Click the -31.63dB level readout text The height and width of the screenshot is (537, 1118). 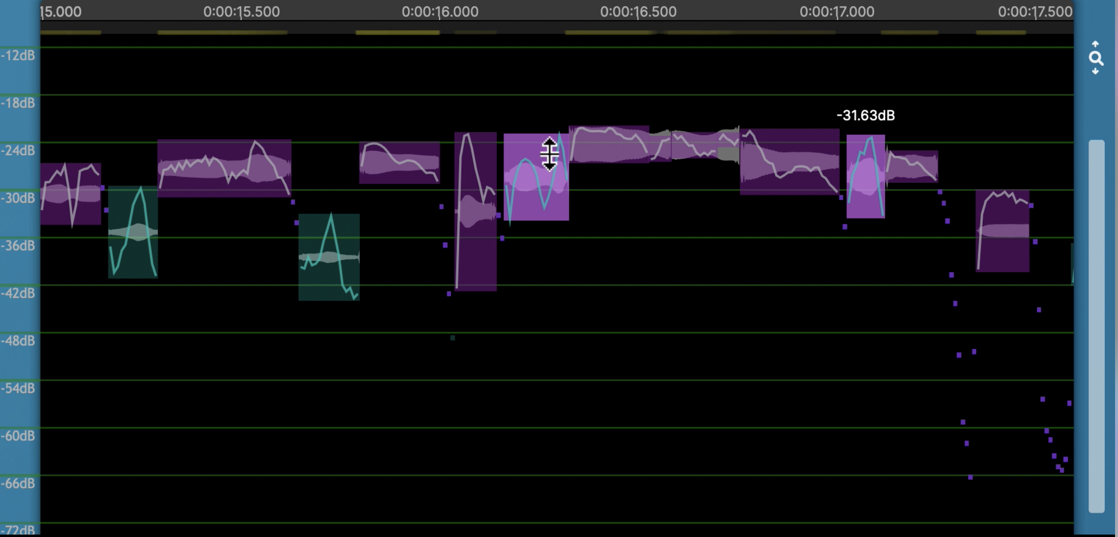[865, 116]
